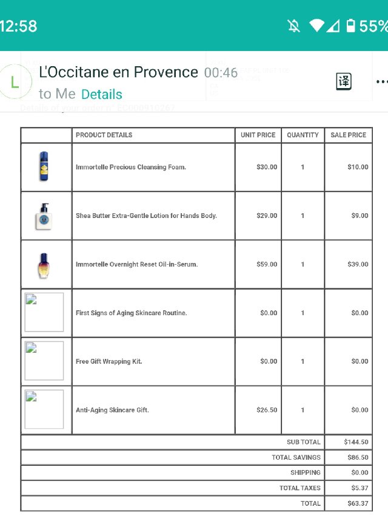Image resolution: width=388 pixels, height=518 pixels.
Task: Expand recipient Details link
Action: coord(102,94)
